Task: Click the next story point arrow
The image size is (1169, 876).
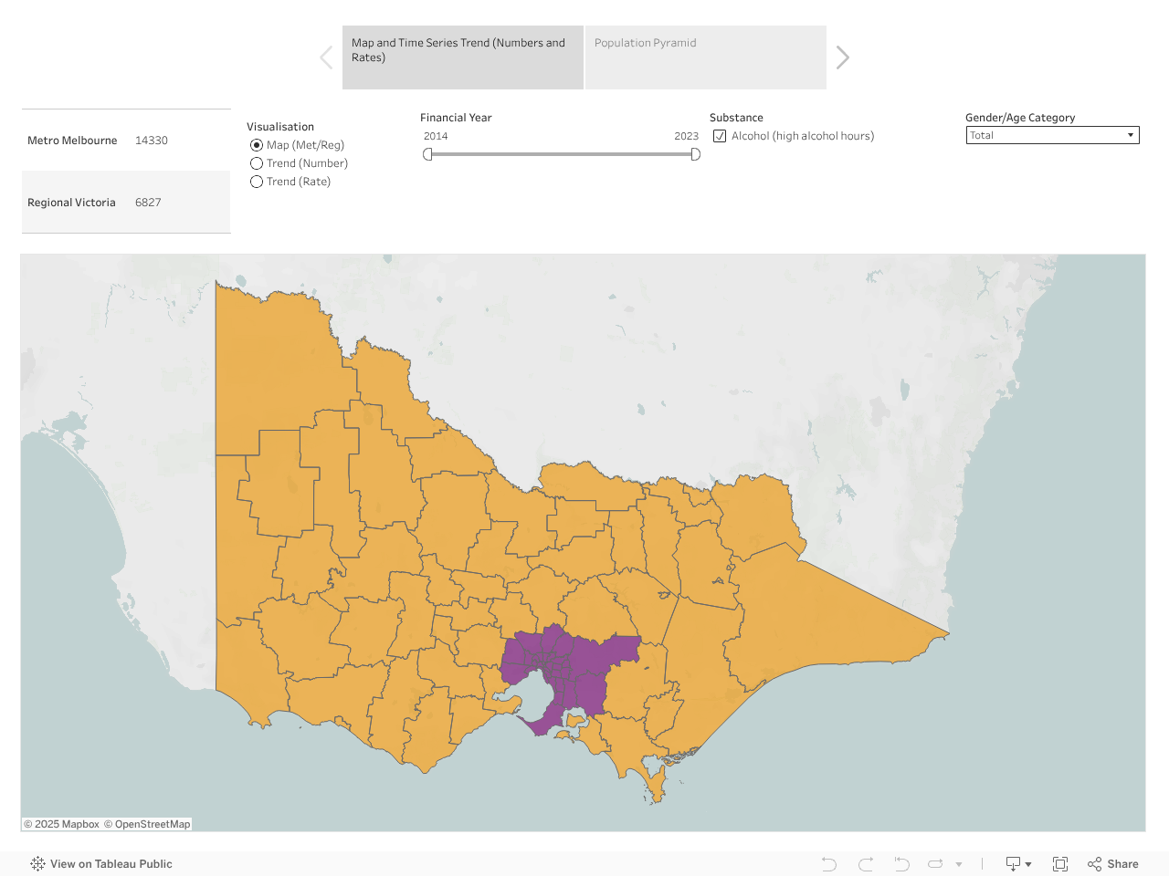Action: tap(843, 57)
